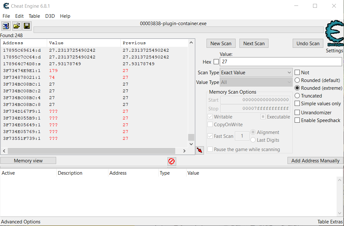The height and width of the screenshot is (226, 344).
Task: Click the Cheat Engine logo above Settings
Action: point(334,34)
